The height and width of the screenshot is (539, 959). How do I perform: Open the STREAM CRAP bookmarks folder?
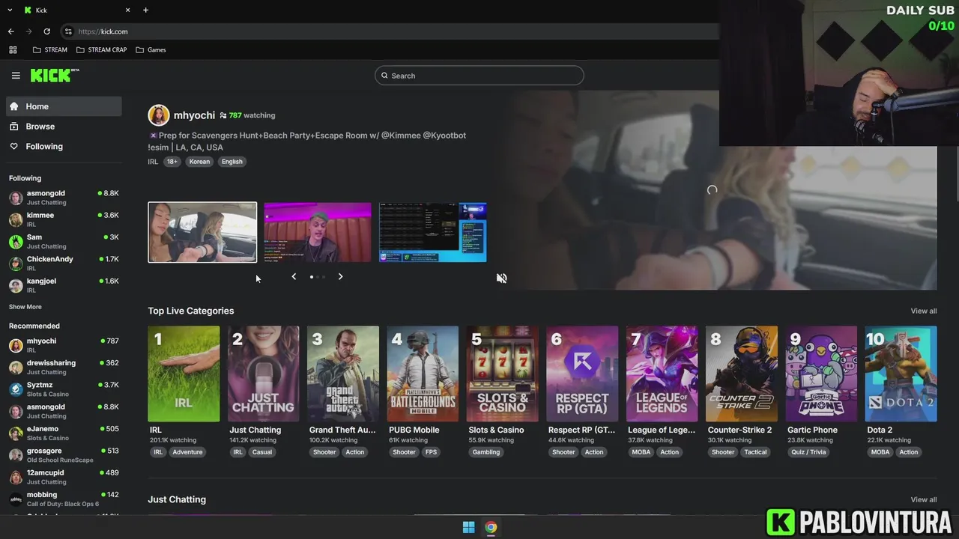click(x=102, y=50)
